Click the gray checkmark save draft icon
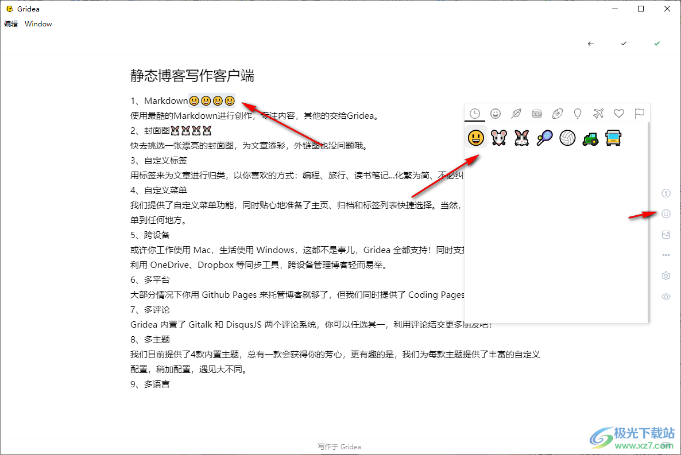681x455 pixels. point(624,44)
